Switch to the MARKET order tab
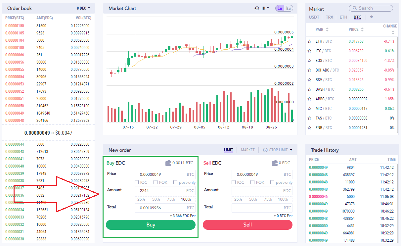Screen dimensions: 401x246 pos(248,150)
